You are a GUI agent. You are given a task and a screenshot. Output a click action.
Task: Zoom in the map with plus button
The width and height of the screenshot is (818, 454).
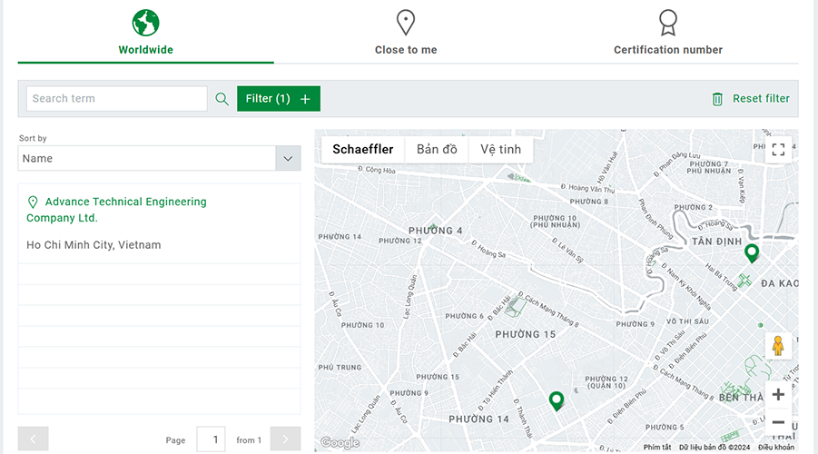(x=778, y=394)
